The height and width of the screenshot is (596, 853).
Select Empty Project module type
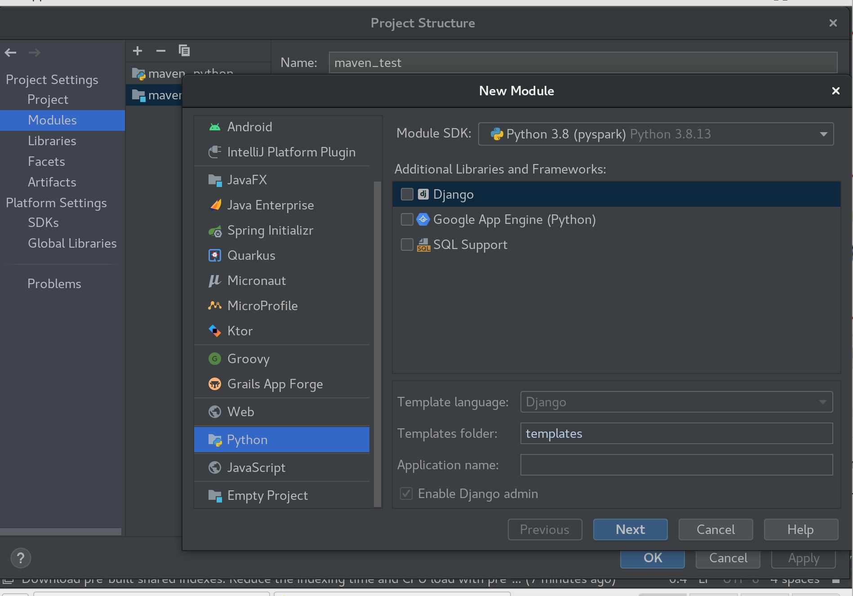[x=282, y=496]
